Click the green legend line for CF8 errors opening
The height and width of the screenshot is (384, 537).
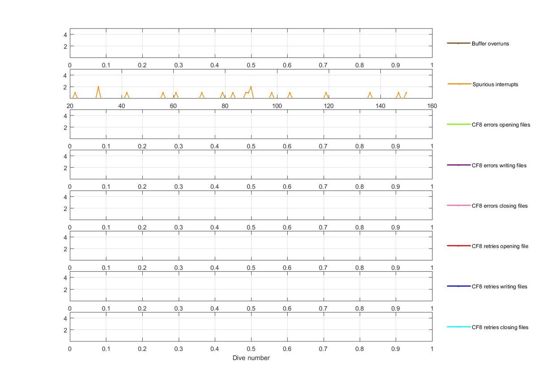[x=459, y=124]
